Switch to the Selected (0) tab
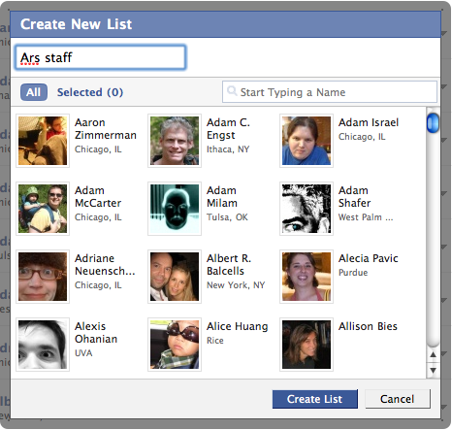The image size is (452, 430). coord(90,92)
